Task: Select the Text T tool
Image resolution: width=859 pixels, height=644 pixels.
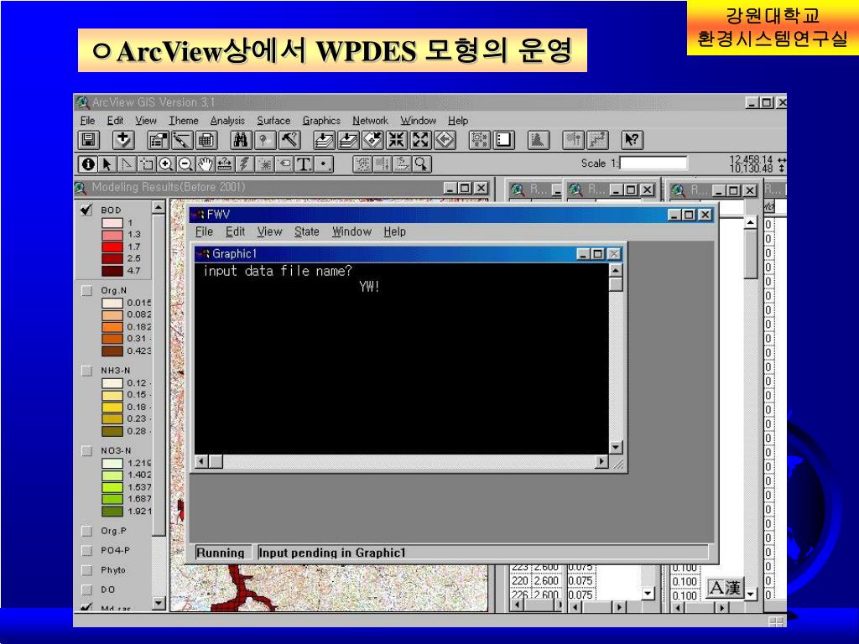Action: point(304,164)
